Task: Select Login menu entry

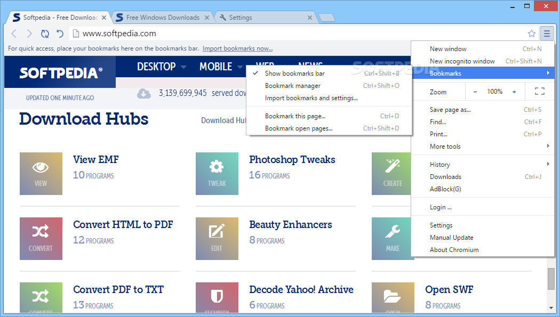Action: 483,207
